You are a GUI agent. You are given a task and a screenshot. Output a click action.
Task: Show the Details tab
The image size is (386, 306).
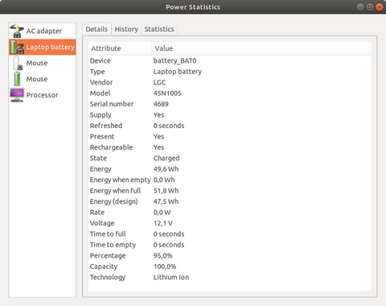(96, 29)
